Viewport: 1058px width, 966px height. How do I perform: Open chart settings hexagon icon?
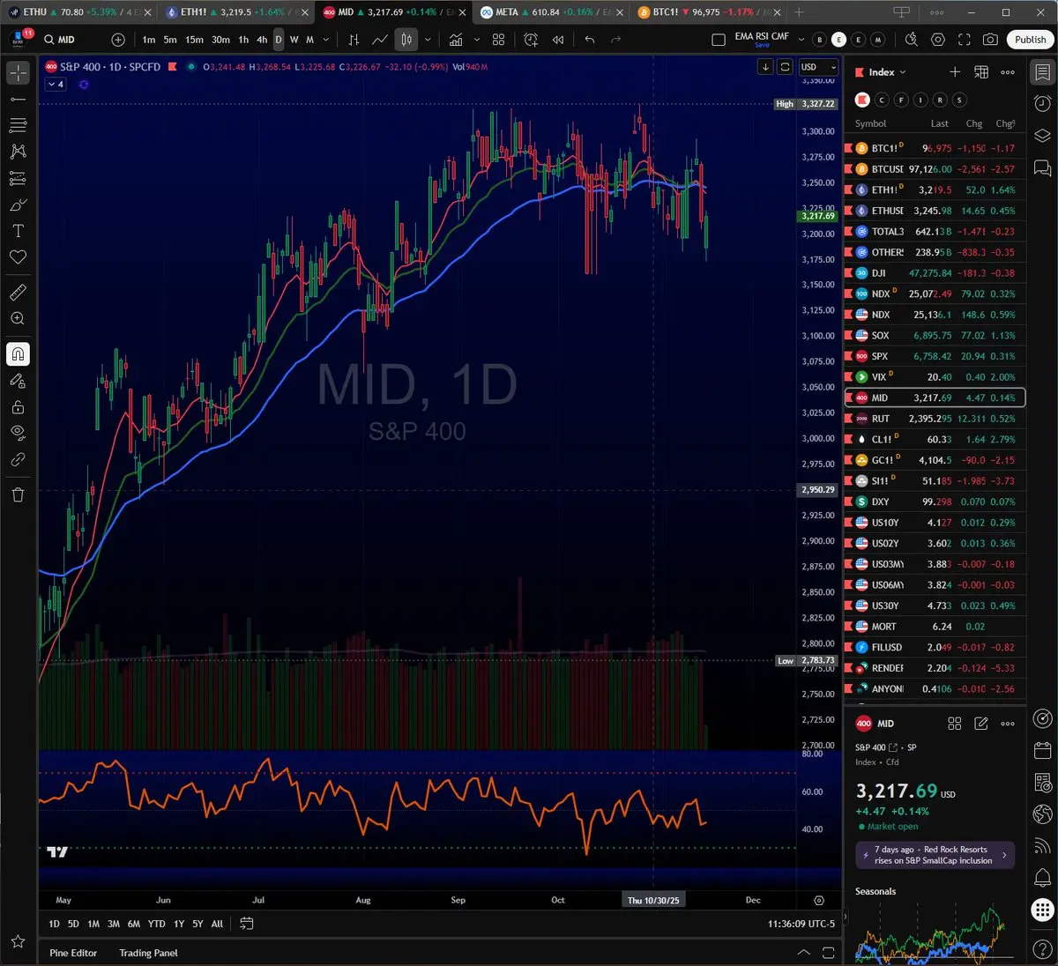pos(938,40)
